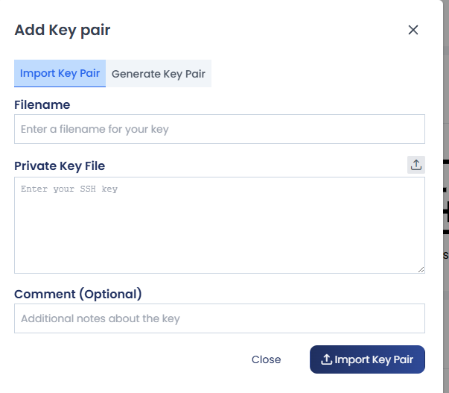The height and width of the screenshot is (393, 449).
Task: Click the Close text button
Action: 266,359
